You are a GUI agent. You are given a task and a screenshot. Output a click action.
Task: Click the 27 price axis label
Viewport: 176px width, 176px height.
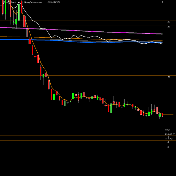click(x=169, y=22)
